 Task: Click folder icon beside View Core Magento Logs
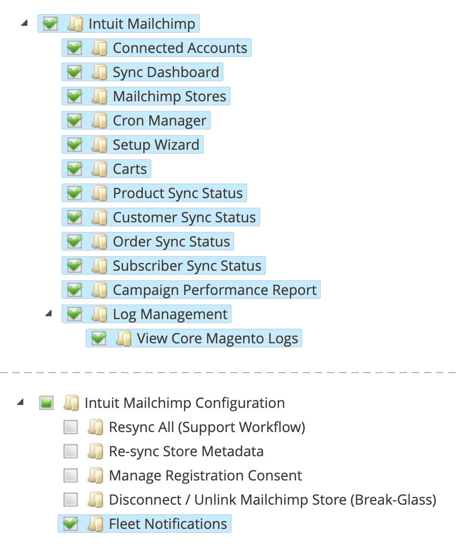click(124, 338)
